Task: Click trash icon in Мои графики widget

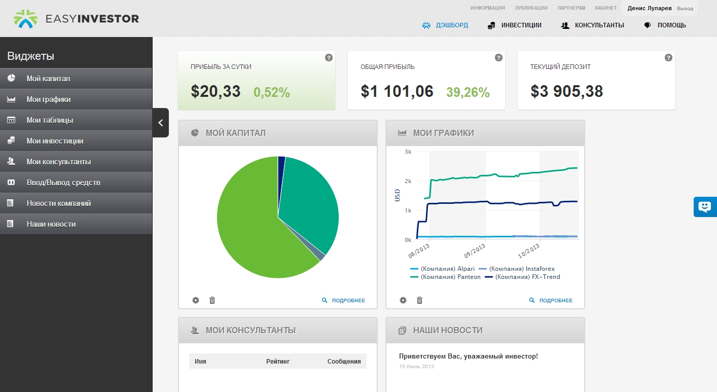Action: click(419, 300)
